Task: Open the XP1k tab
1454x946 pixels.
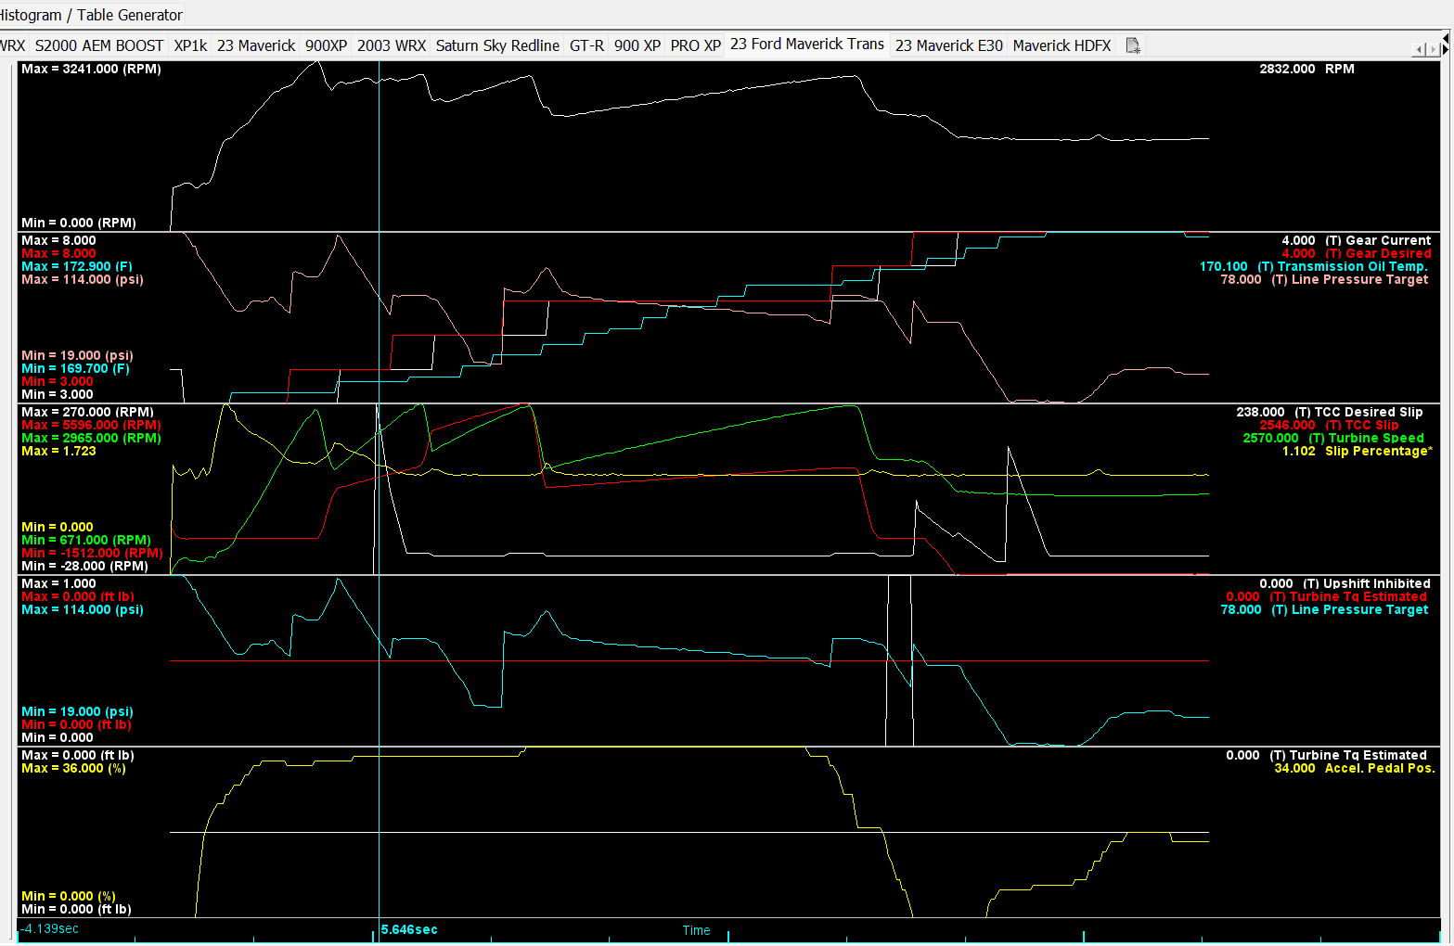Action: click(x=190, y=45)
